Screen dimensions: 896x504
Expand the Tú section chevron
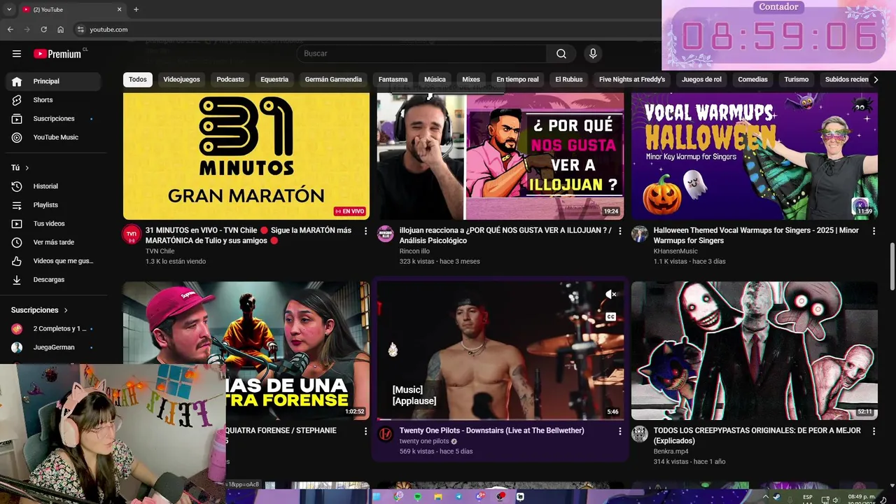(27, 168)
